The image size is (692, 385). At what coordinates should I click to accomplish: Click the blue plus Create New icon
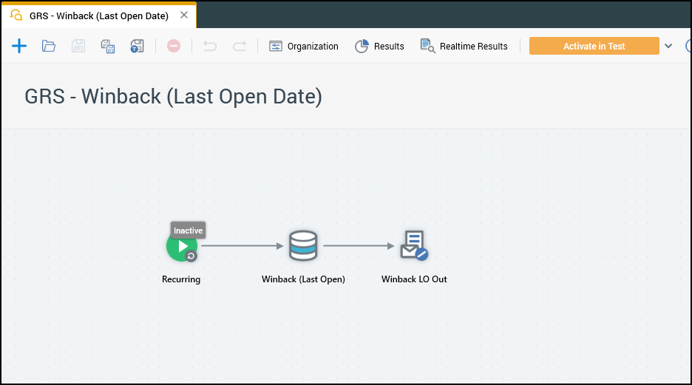coord(19,46)
